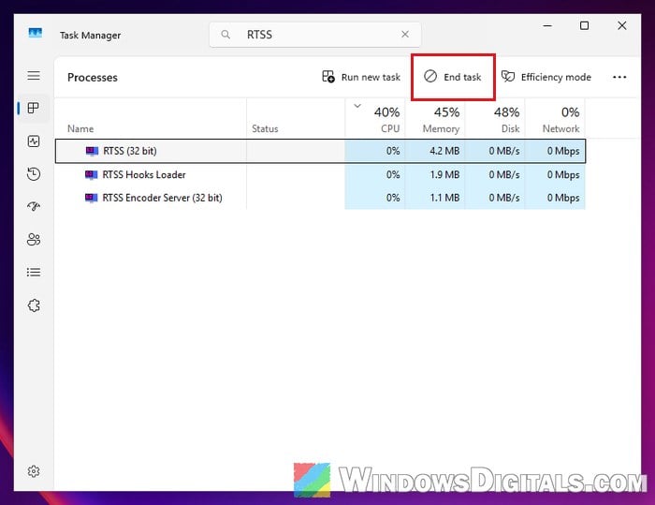Close the Task Manager window
Image resolution: width=655 pixels, height=505 pixels.
tap(622, 26)
